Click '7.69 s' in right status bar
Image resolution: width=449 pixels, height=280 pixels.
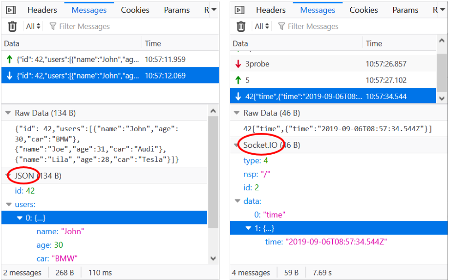pos(322,273)
